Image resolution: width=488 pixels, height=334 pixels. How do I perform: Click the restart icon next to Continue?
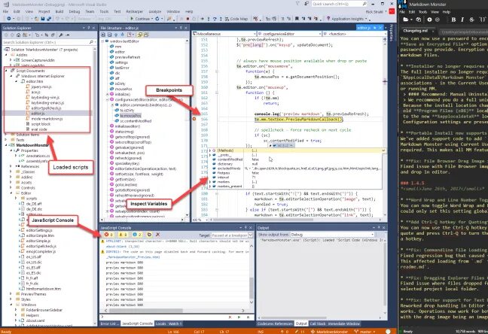pos(157,19)
